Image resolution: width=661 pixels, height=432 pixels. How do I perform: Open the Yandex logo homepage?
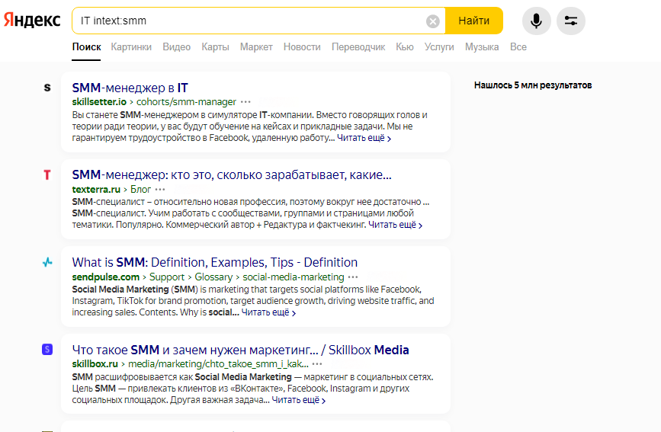point(32,20)
